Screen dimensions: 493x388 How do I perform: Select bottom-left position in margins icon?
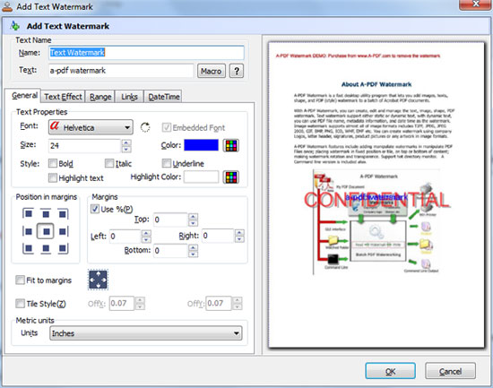click(28, 248)
